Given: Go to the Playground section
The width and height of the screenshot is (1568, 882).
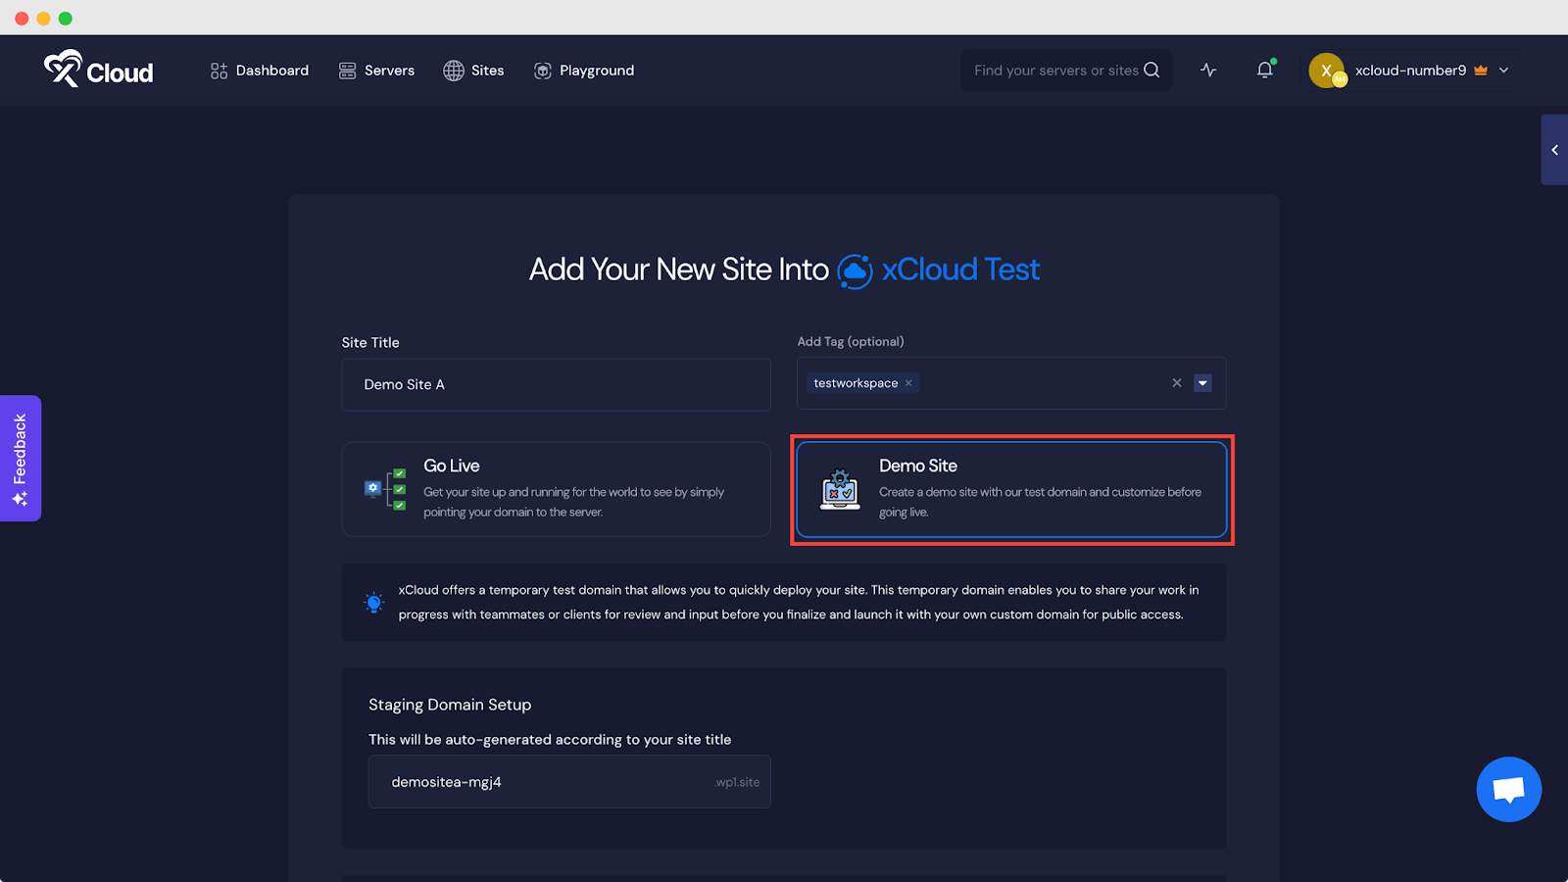Looking at the screenshot, I should (584, 70).
